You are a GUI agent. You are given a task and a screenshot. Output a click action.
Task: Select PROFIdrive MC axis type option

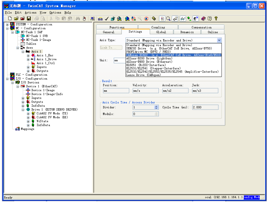point(174,52)
